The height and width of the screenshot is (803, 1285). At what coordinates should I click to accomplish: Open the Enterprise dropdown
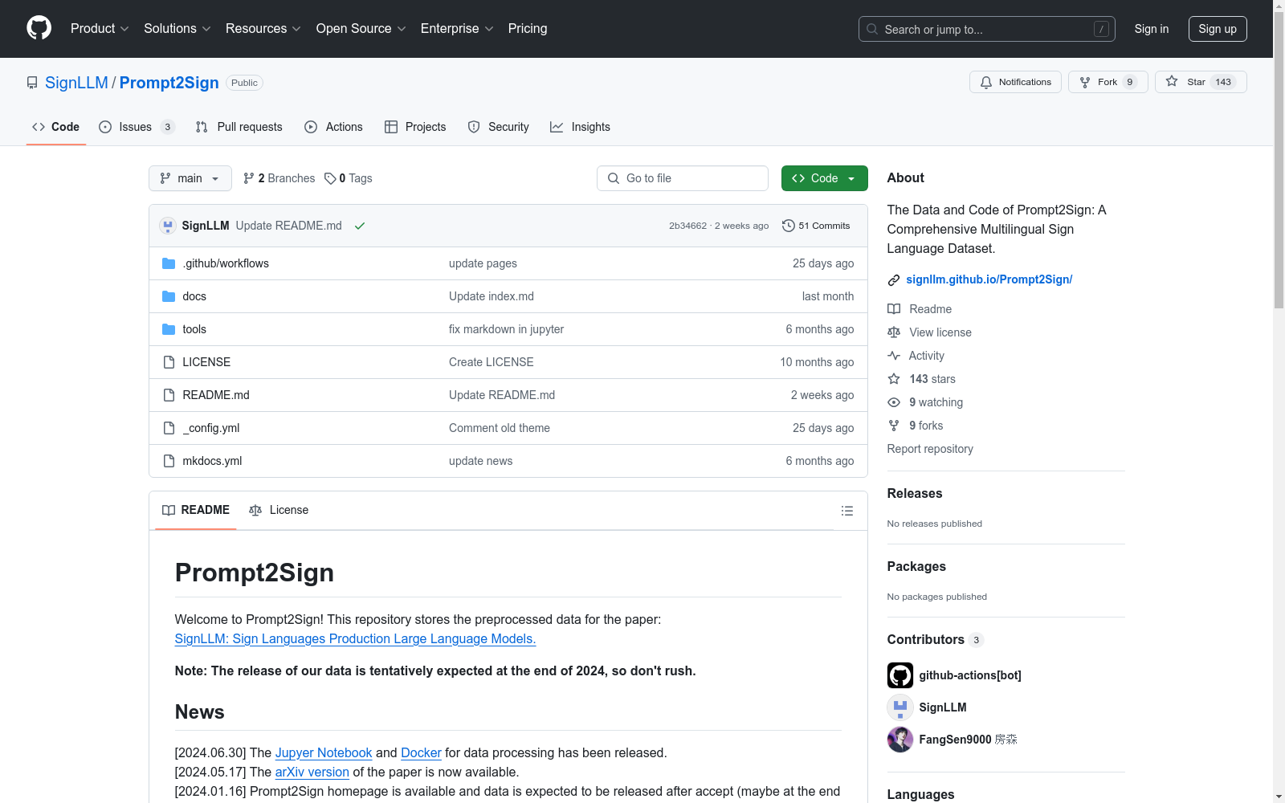(x=457, y=29)
